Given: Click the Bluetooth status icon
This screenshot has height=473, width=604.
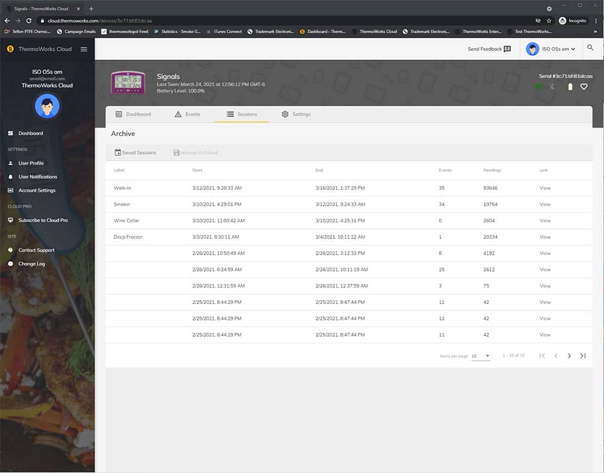Looking at the screenshot, I should [551, 87].
